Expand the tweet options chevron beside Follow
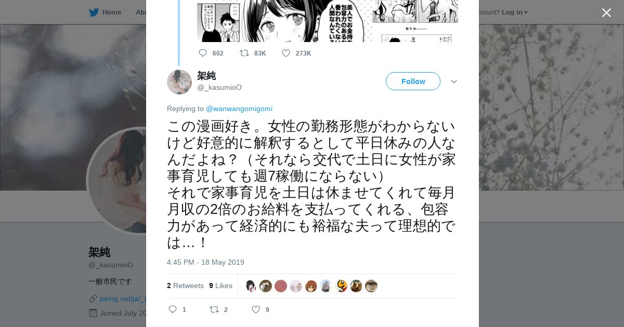This screenshot has width=624, height=327. 453,81
